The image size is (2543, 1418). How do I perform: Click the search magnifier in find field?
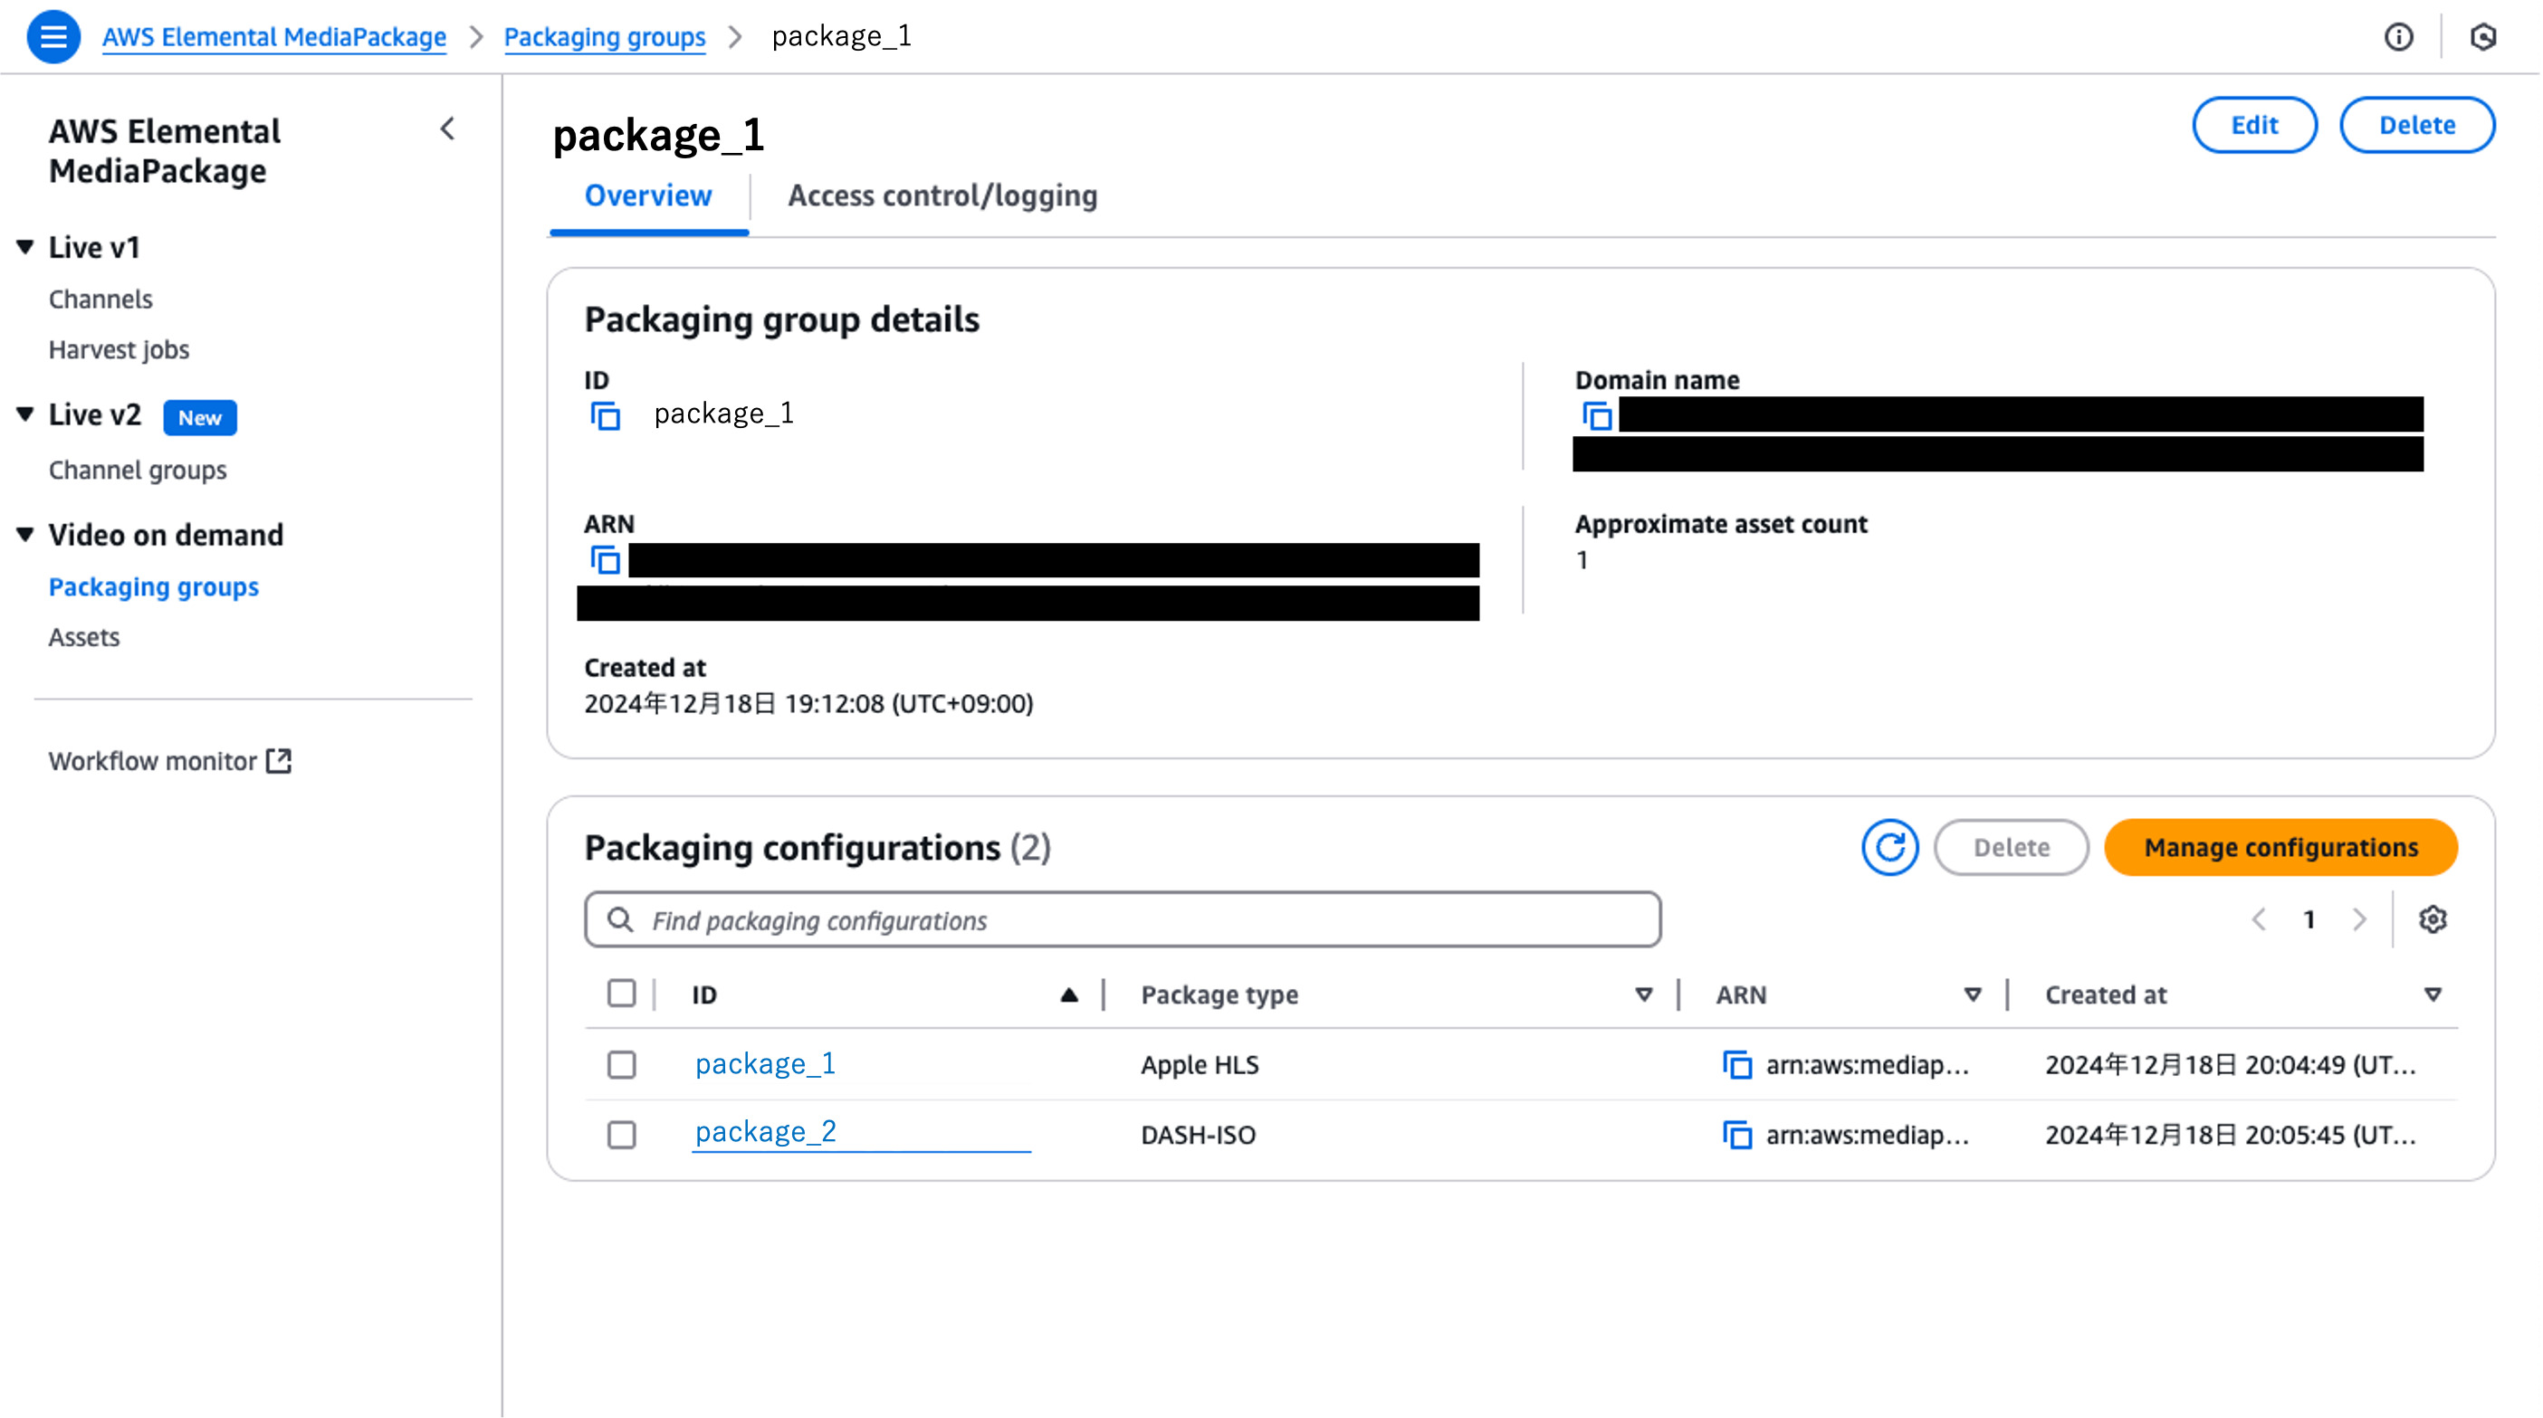pyautogui.click(x=620, y=919)
